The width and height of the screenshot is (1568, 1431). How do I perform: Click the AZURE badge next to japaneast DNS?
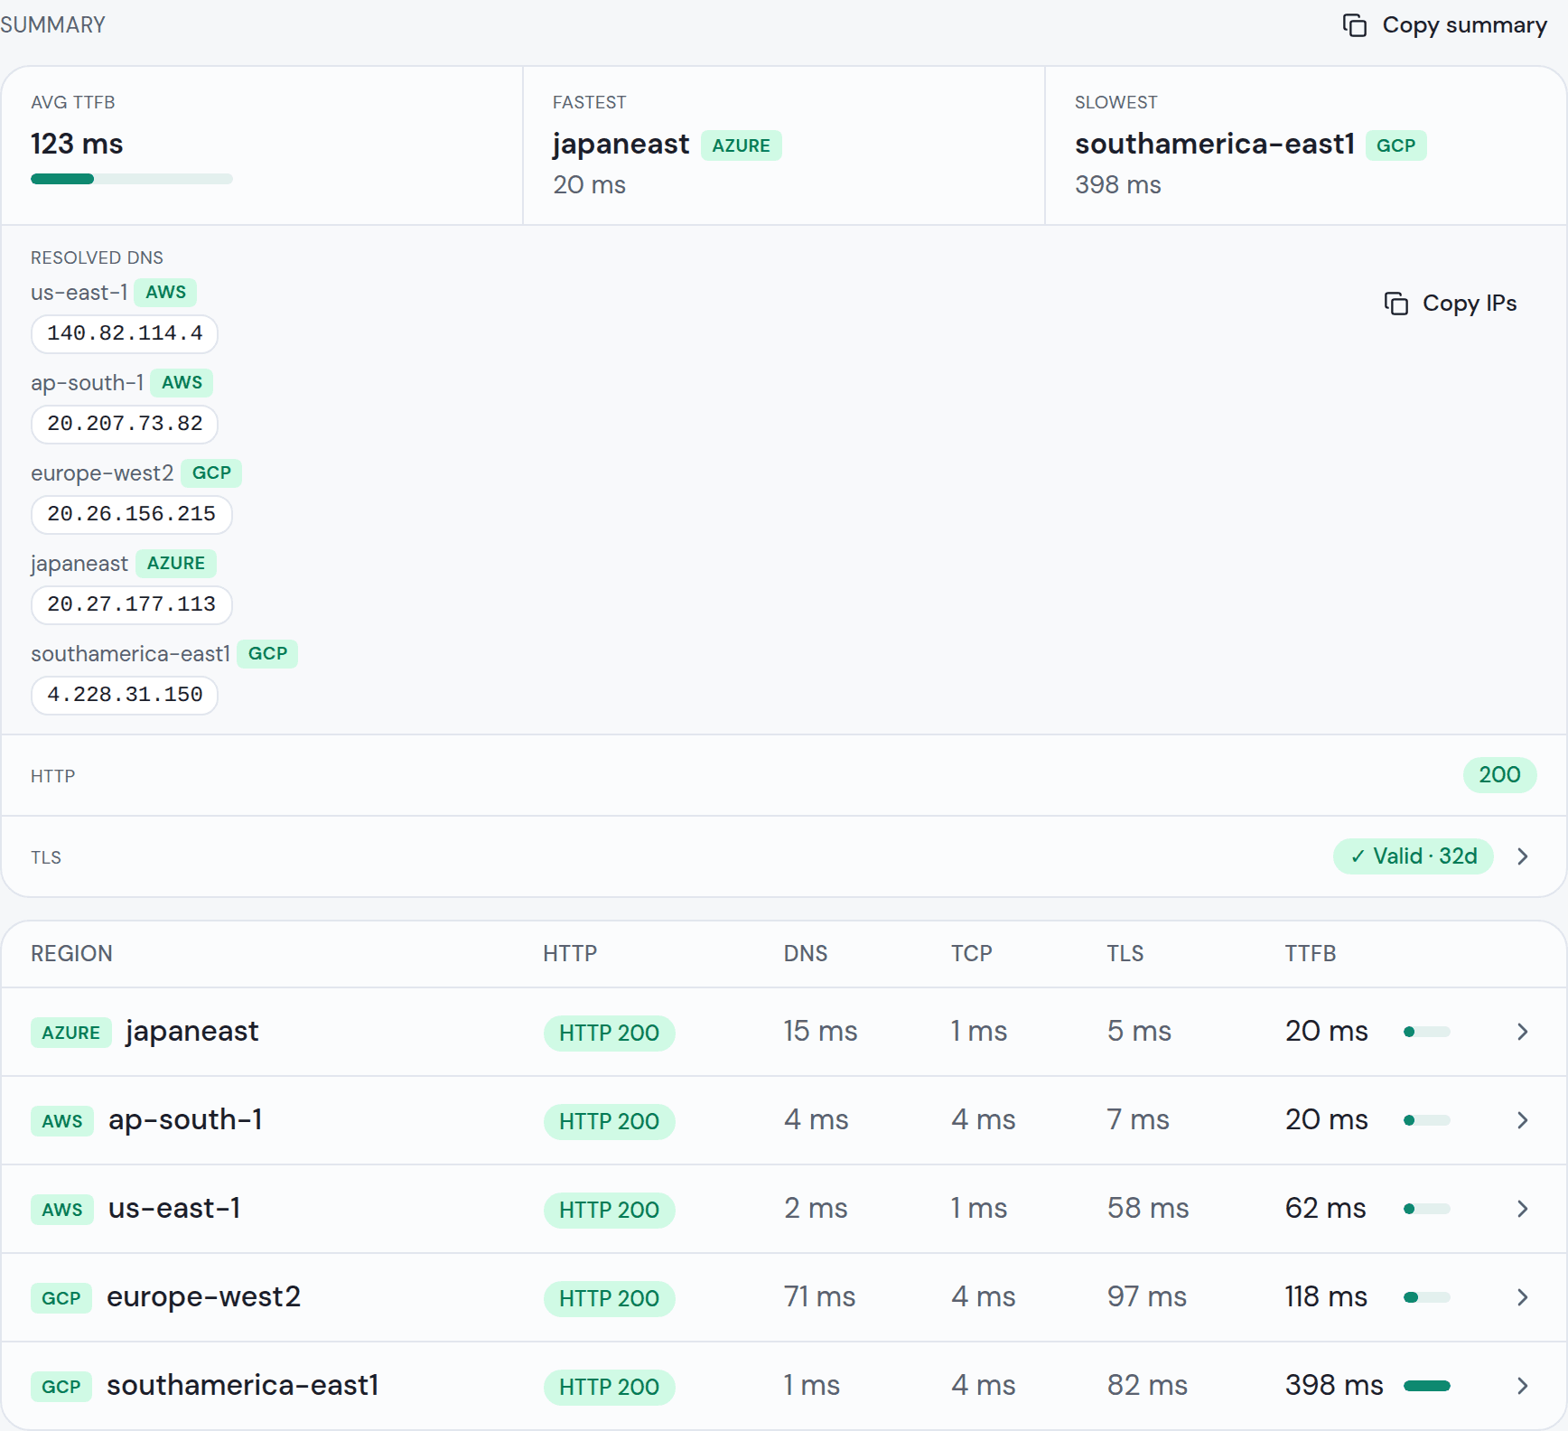tap(176, 564)
